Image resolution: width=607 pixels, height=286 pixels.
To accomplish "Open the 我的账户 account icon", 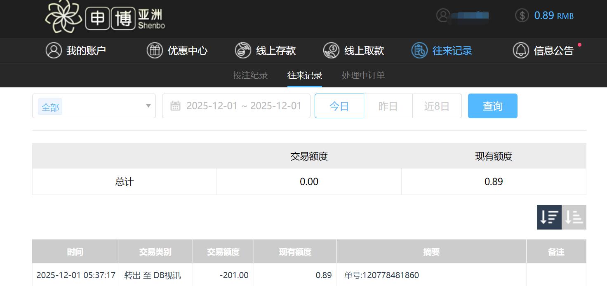I will [x=54, y=50].
